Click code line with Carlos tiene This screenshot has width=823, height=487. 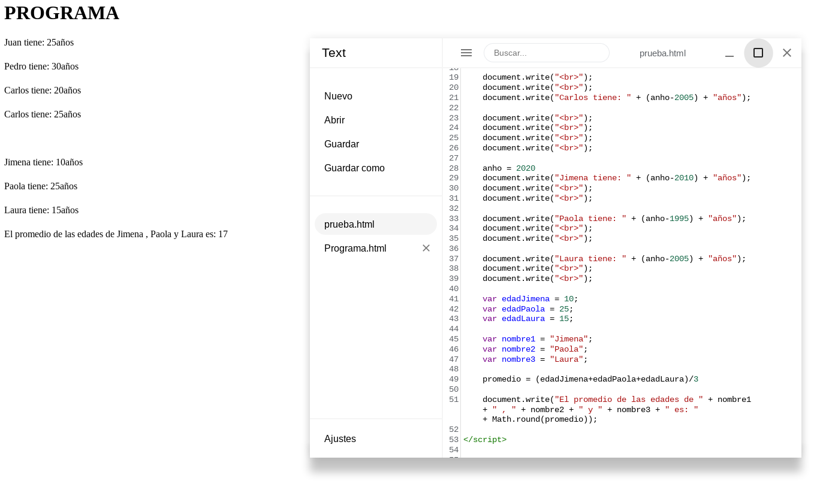[617, 98]
